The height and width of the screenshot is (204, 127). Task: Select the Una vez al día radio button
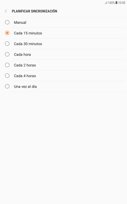pyautogui.click(x=7, y=86)
